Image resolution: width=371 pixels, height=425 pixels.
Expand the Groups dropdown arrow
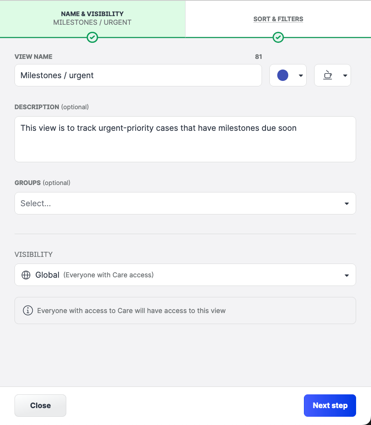coord(346,203)
